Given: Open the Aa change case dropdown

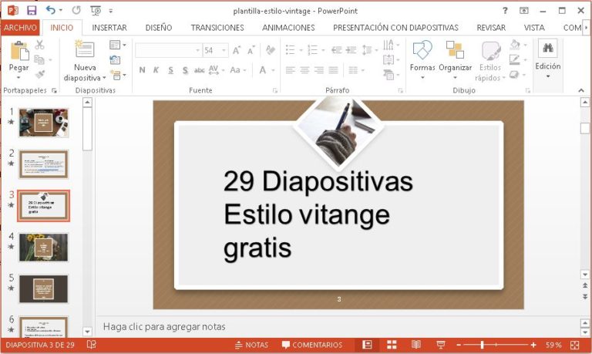Looking at the screenshot, I should (238, 70).
